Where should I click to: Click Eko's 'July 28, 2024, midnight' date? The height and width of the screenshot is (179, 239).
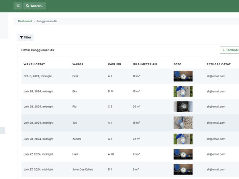38,91
